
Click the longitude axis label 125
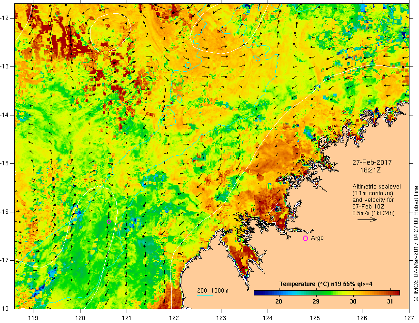tap(315, 318)
